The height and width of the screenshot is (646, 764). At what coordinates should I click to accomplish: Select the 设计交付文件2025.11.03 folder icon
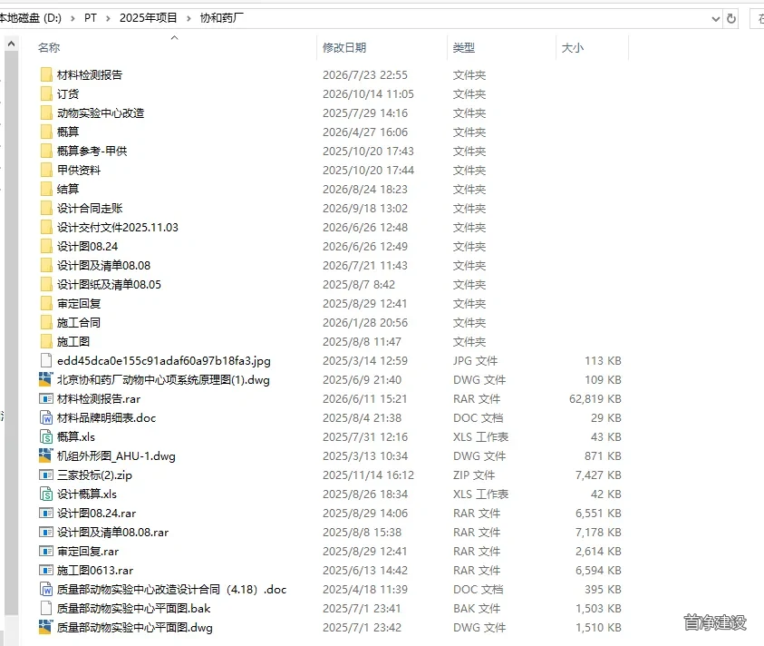tap(46, 227)
